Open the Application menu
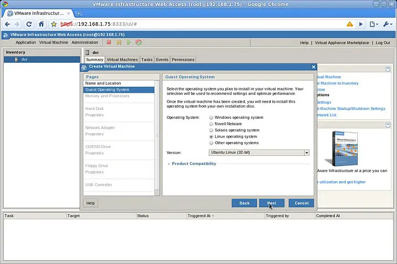Image resolution: width=397 pixels, height=264 pixels. coord(25,43)
